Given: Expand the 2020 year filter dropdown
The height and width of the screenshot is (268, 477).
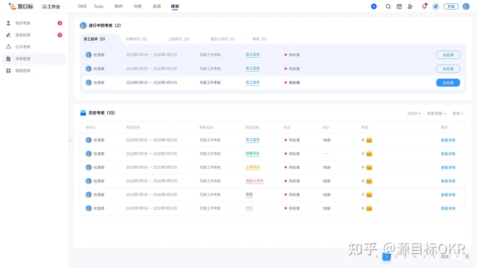Looking at the screenshot, I should pyautogui.click(x=414, y=114).
